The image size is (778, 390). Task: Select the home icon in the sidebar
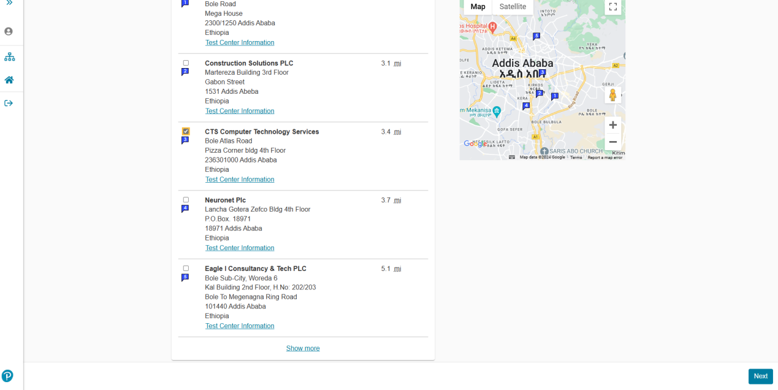click(x=9, y=79)
